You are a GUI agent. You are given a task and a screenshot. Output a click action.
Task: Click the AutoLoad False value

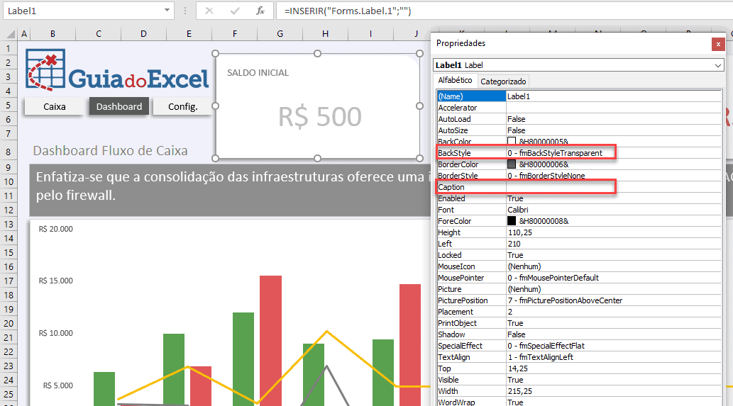point(613,119)
